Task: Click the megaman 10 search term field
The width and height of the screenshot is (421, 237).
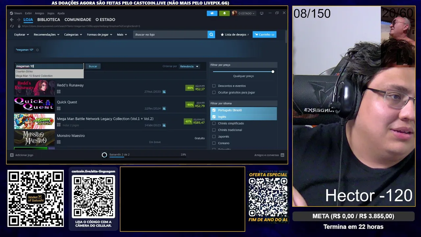Action: click(x=49, y=66)
